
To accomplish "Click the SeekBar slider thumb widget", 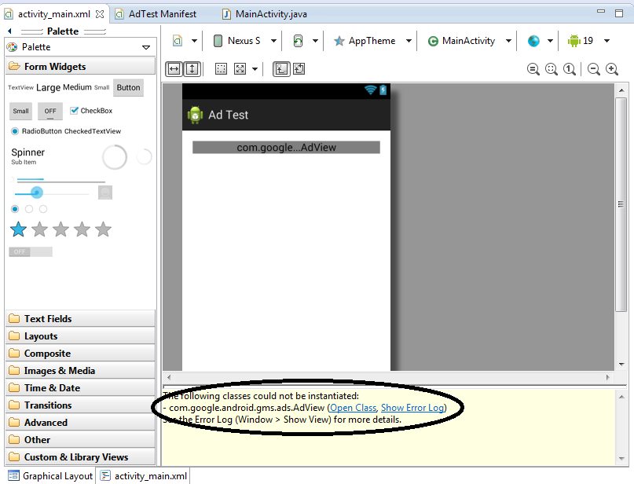I will pos(37,192).
